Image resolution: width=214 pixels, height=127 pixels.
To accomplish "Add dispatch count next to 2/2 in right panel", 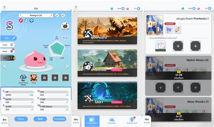I will pyautogui.click(x=210, y=8).
